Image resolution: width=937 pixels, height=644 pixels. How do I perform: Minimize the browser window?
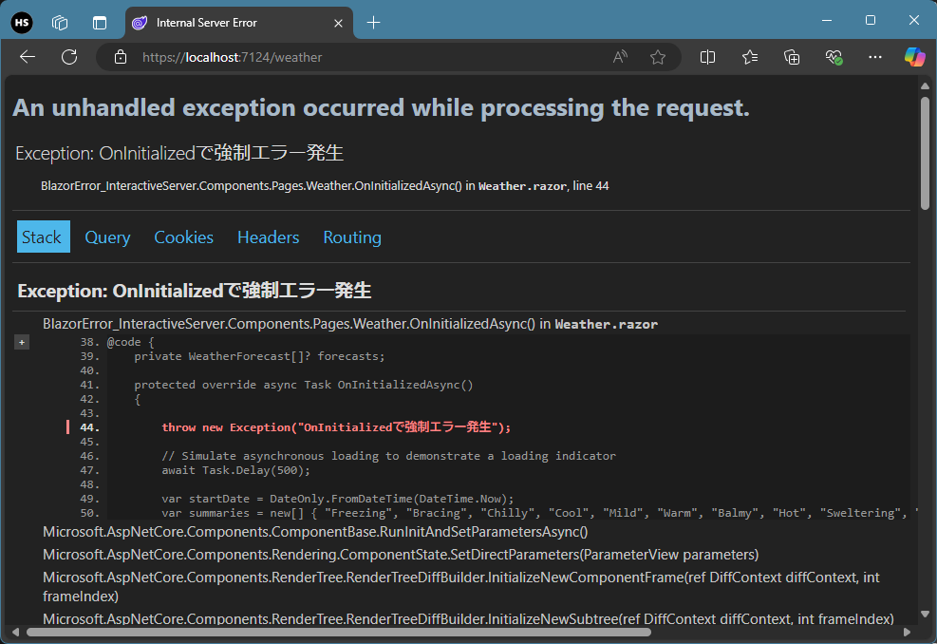click(827, 20)
